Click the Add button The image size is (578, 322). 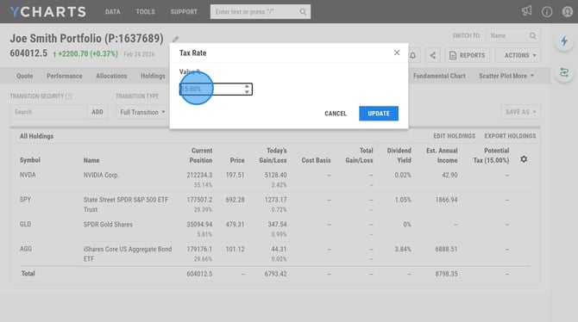pyautogui.click(x=97, y=112)
